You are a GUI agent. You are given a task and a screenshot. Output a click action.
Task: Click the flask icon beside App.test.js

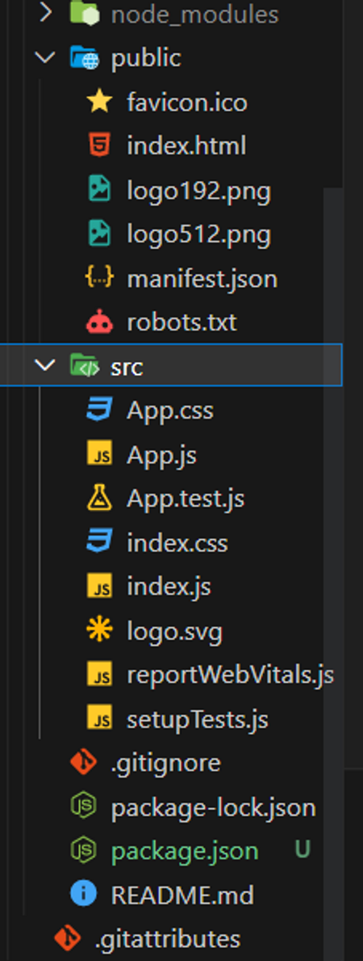click(x=99, y=499)
